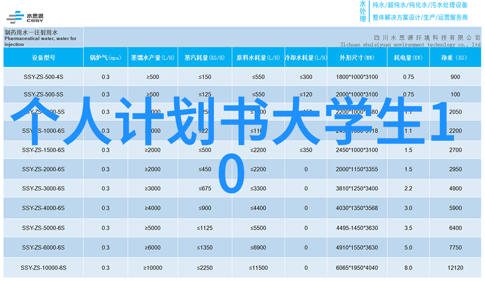Click the 外形尺寸(MM) column header
This screenshot has height=282, width=485.
[356, 57]
